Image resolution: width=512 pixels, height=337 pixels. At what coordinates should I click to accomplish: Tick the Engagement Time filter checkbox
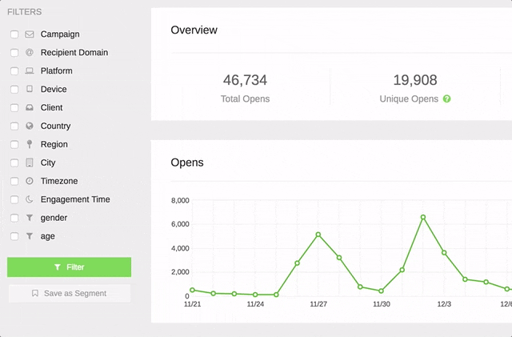[14, 199]
